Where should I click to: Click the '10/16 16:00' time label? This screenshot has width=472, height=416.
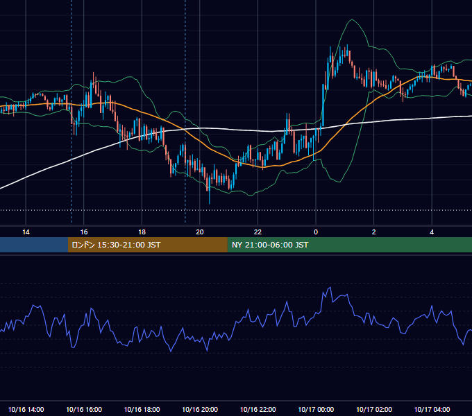84,409
